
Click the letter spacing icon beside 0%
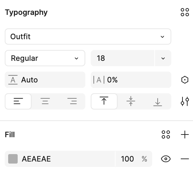(99, 80)
